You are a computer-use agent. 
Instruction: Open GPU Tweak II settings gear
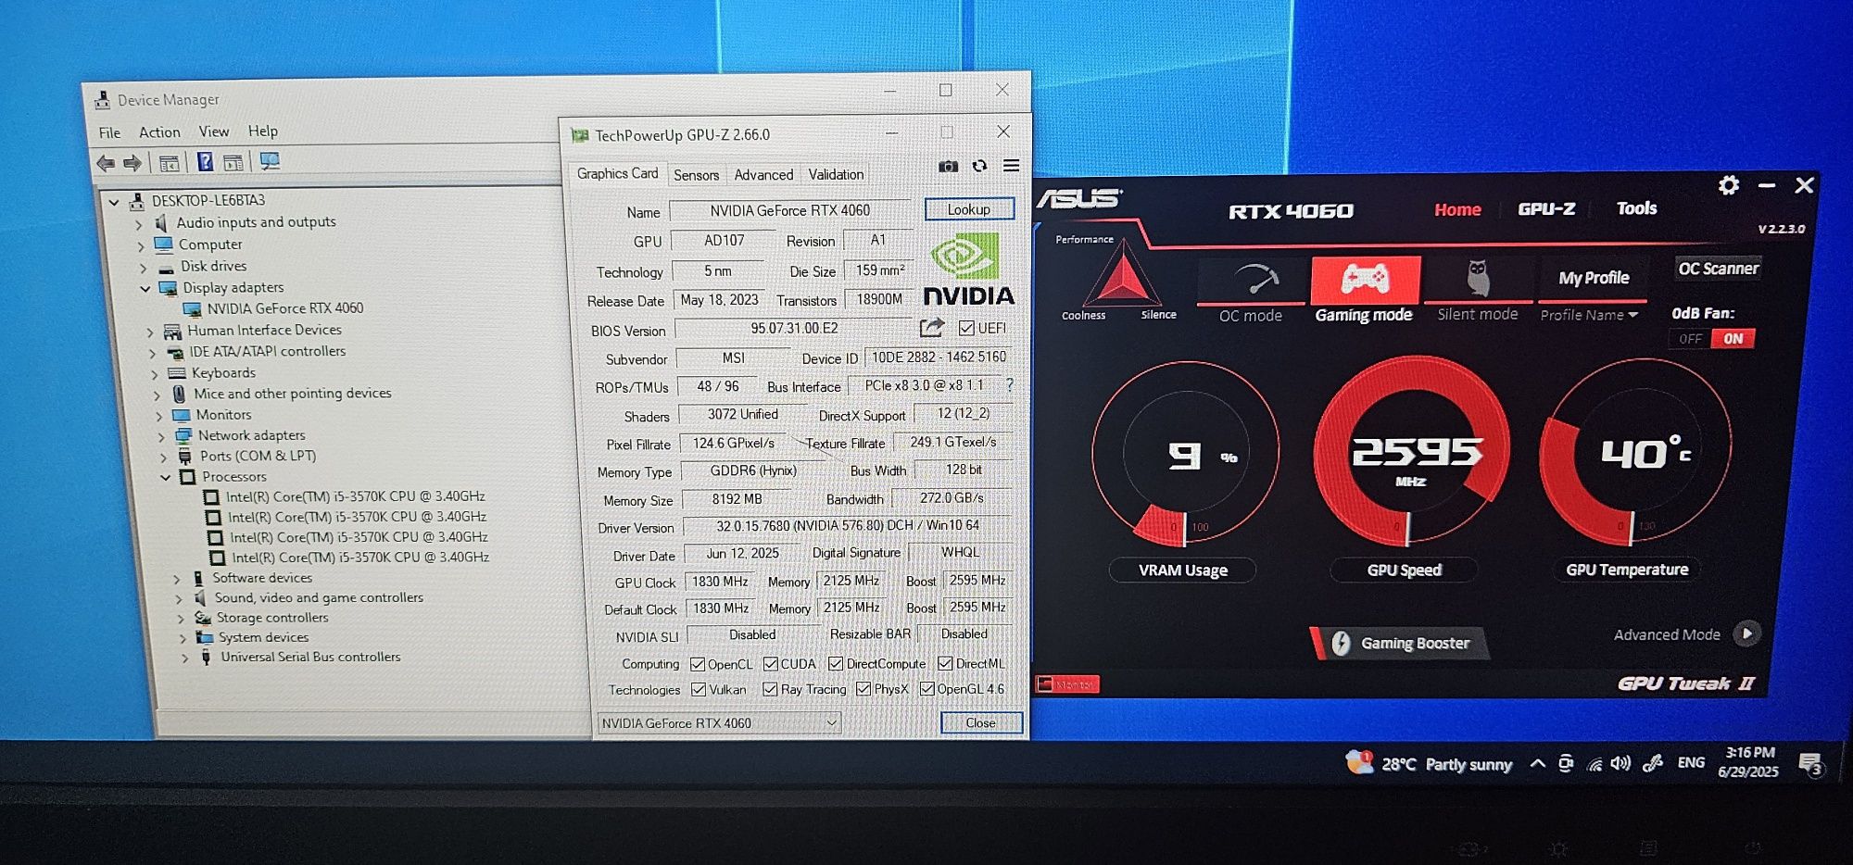[1728, 185]
